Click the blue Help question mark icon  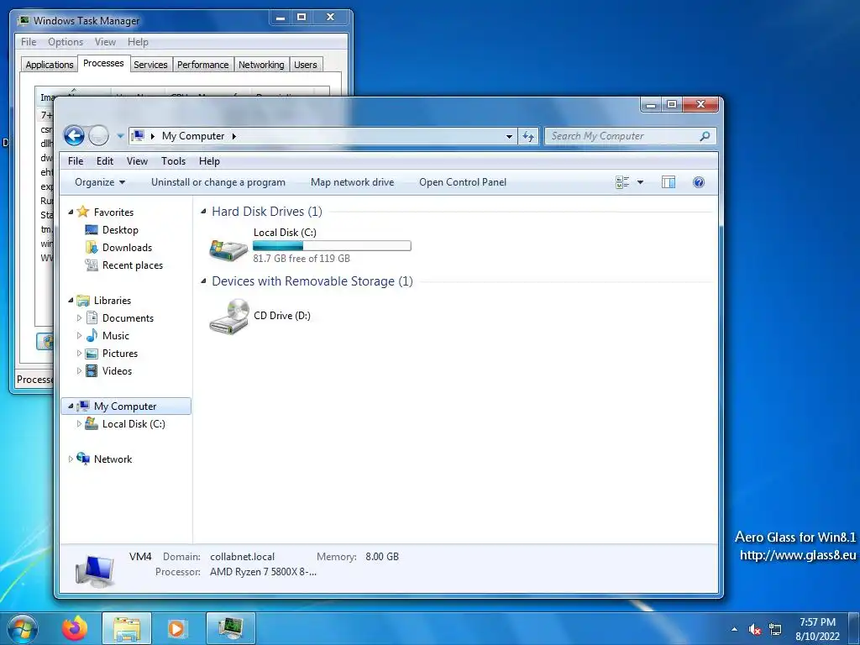[x=699, y=182]
